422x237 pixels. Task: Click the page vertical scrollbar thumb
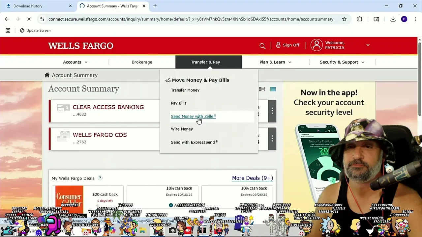tap(419, 79)
